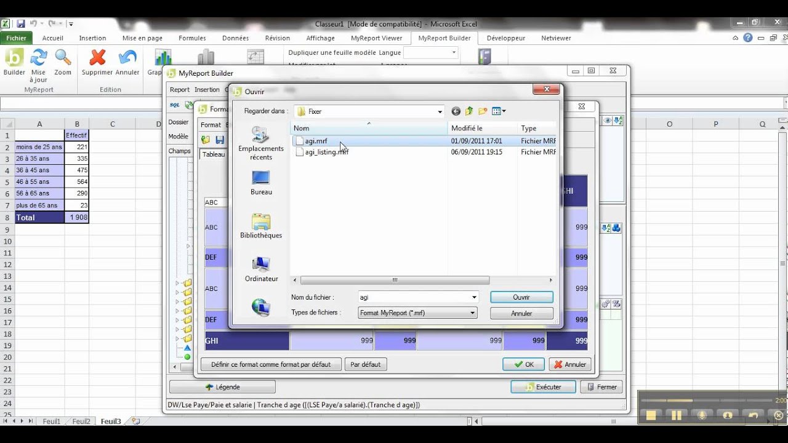Viewport: 788px width, 443px height.
Task: Open the Emplacements récents shortcut
Action: 261,143
